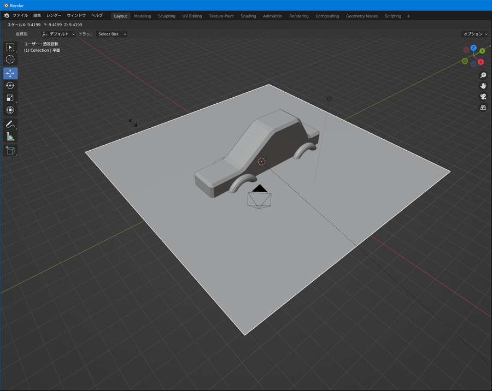This screenshot has width=492, height=391.
Task: Select the Add Cube tool
Action: tap(10, 150)
